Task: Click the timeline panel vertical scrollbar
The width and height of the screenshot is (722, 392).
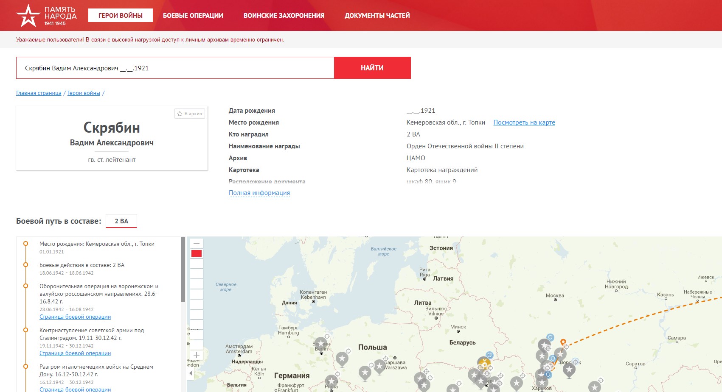Action: 183,269
